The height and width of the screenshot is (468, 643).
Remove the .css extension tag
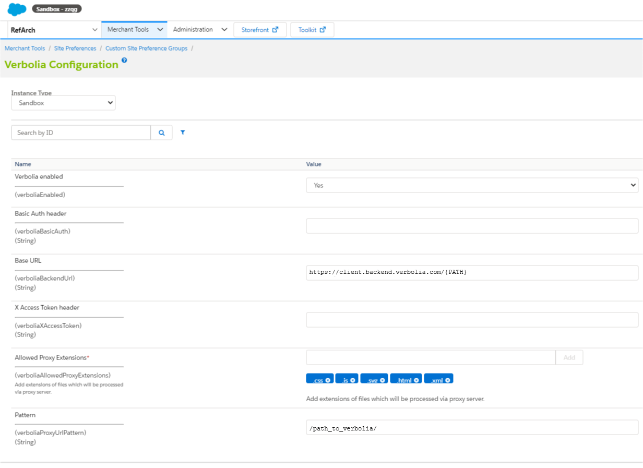click(x=328, y=380)
